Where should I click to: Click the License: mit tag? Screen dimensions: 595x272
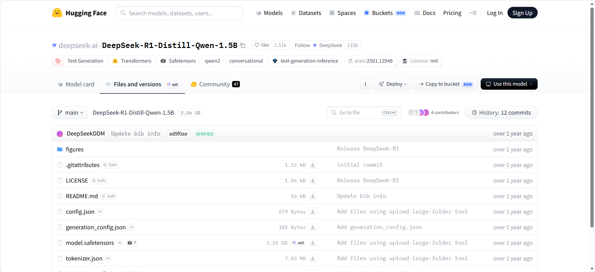click(421, 61)
